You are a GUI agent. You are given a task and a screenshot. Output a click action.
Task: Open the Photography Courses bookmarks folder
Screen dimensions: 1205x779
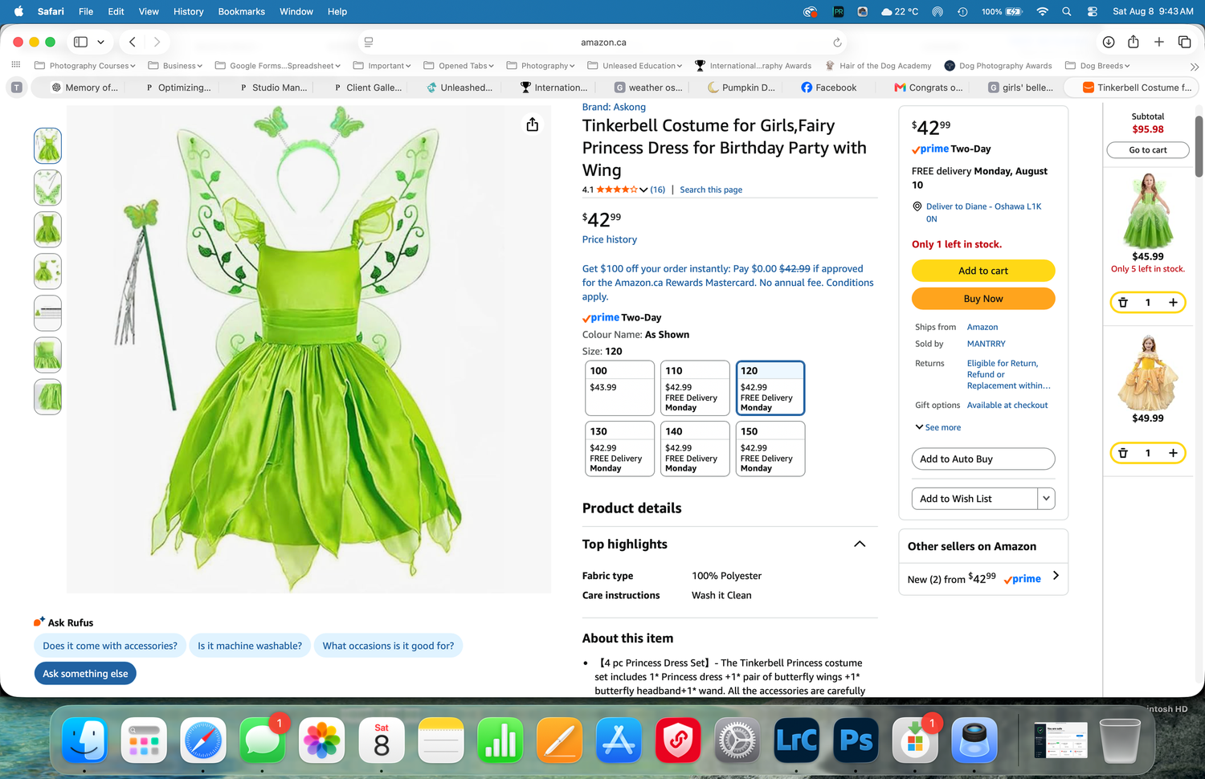85,66
